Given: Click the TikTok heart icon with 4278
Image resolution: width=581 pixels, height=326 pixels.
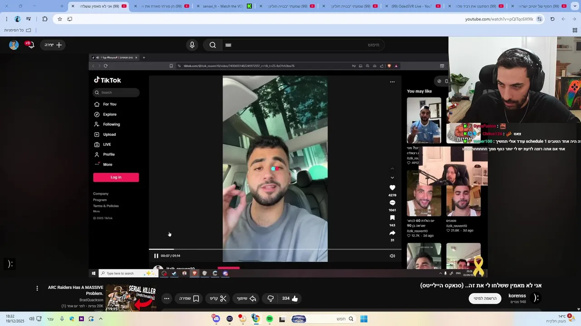Looking at the screenshot, I should (392, 187).
